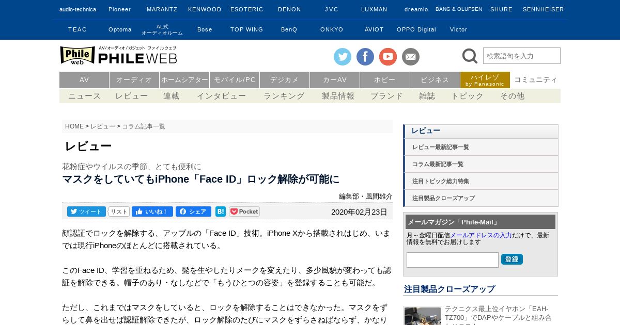This screenshot has width=620, height=325.
Task: Open the KENWOOD brand link
Action: 205,9
